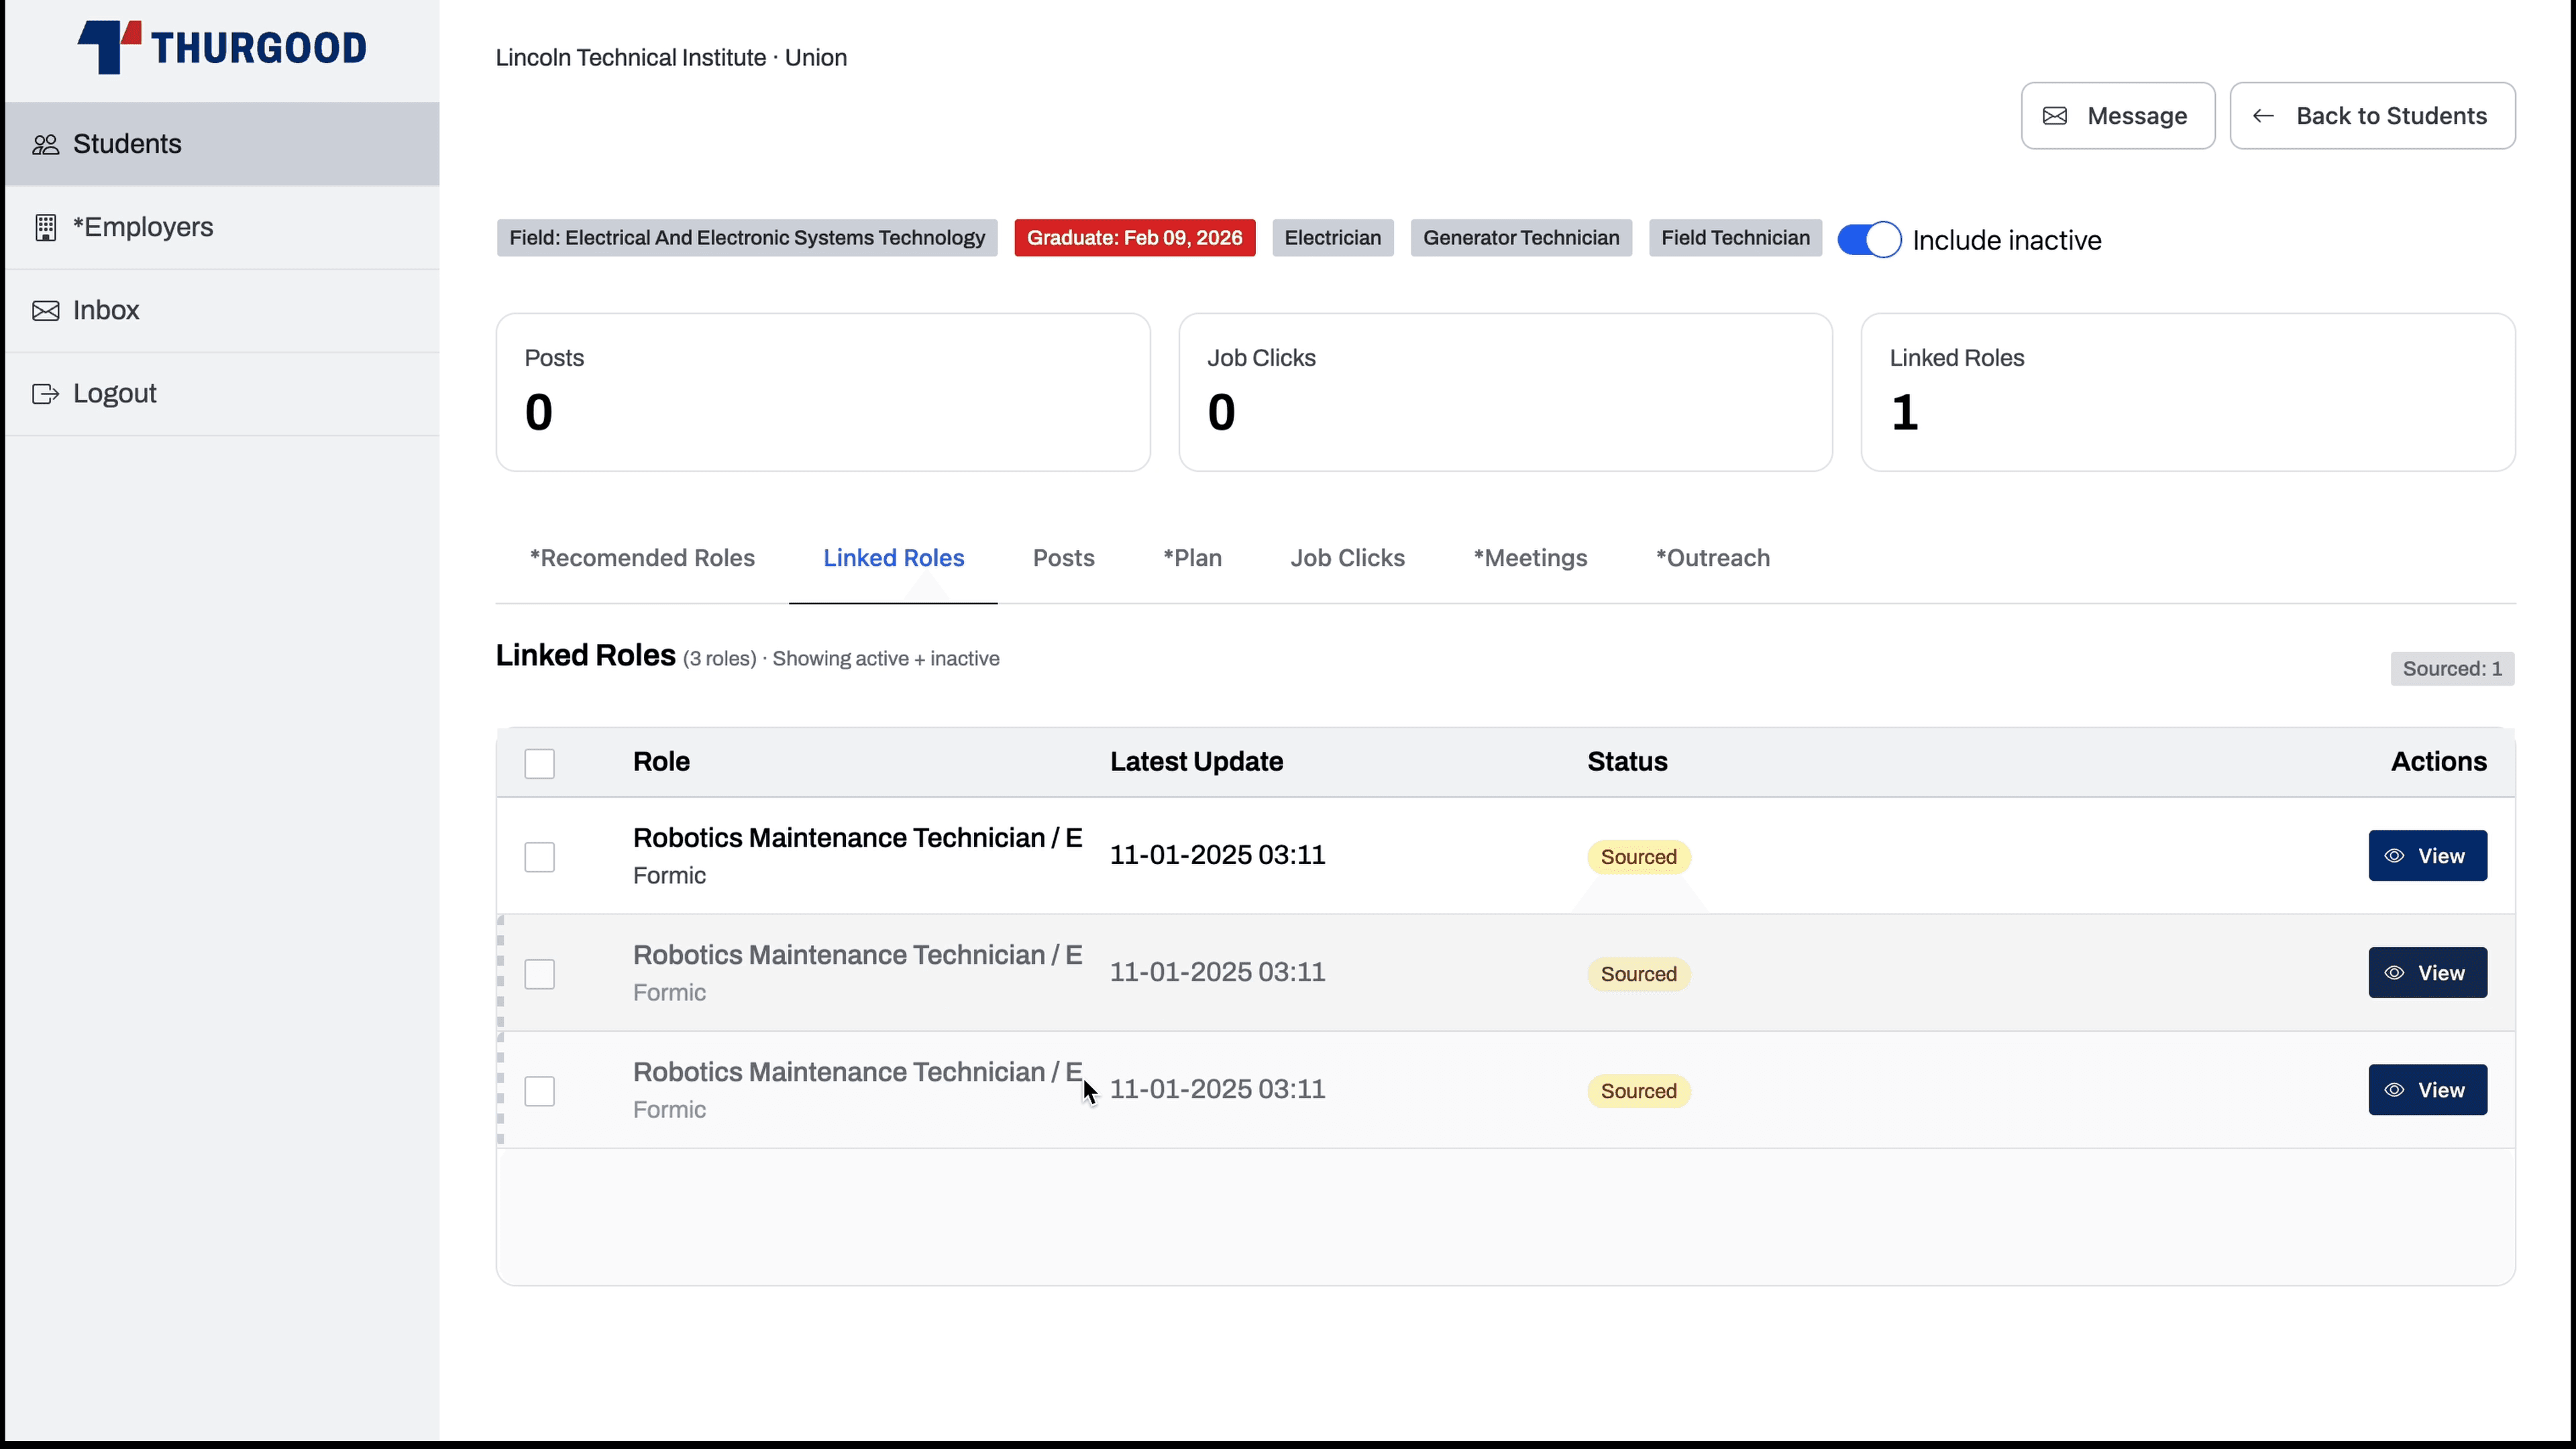Viewport: 2576px width, 1449px height.
Task: View the third Robotics Maintenance Technician role
Action: pos(2429,1090)
